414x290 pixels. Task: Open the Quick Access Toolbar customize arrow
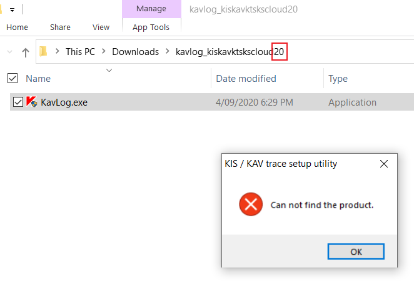click(12, 10)
